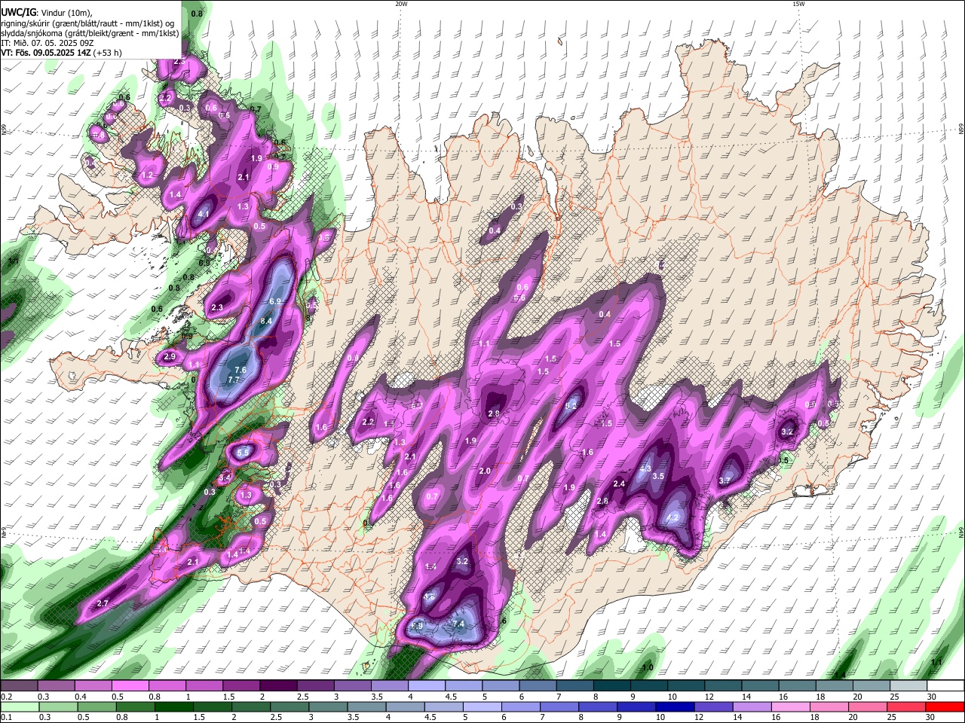The height and width of the screenshot is (723, 965).
Task: Select the deep blue 10–12 swatch on the lower legend
Action: 676,707
